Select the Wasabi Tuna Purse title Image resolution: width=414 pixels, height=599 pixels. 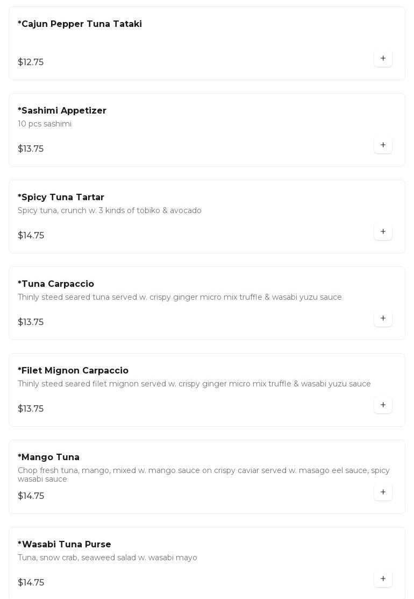point(65,545)
